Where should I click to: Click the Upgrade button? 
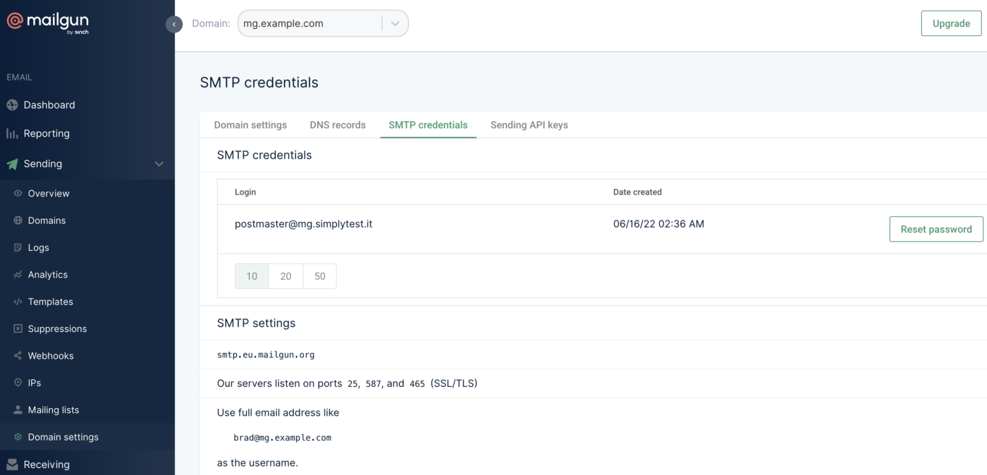click(x=951, y=23)
